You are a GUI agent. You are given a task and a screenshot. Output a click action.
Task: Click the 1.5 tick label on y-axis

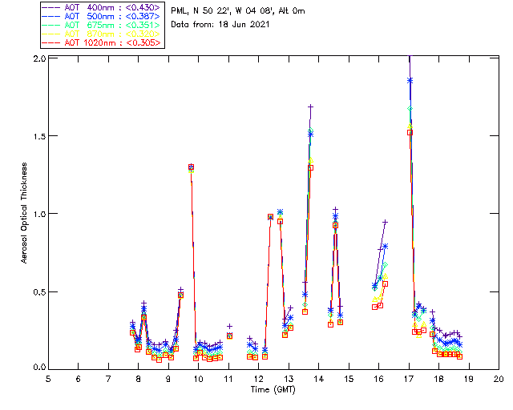coord(39,137)
